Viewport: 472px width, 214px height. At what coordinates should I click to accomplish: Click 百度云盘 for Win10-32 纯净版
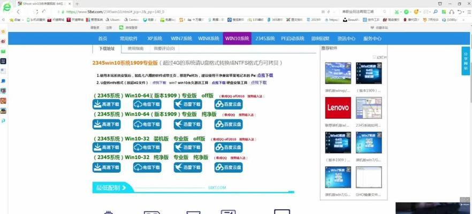[229, 167]
